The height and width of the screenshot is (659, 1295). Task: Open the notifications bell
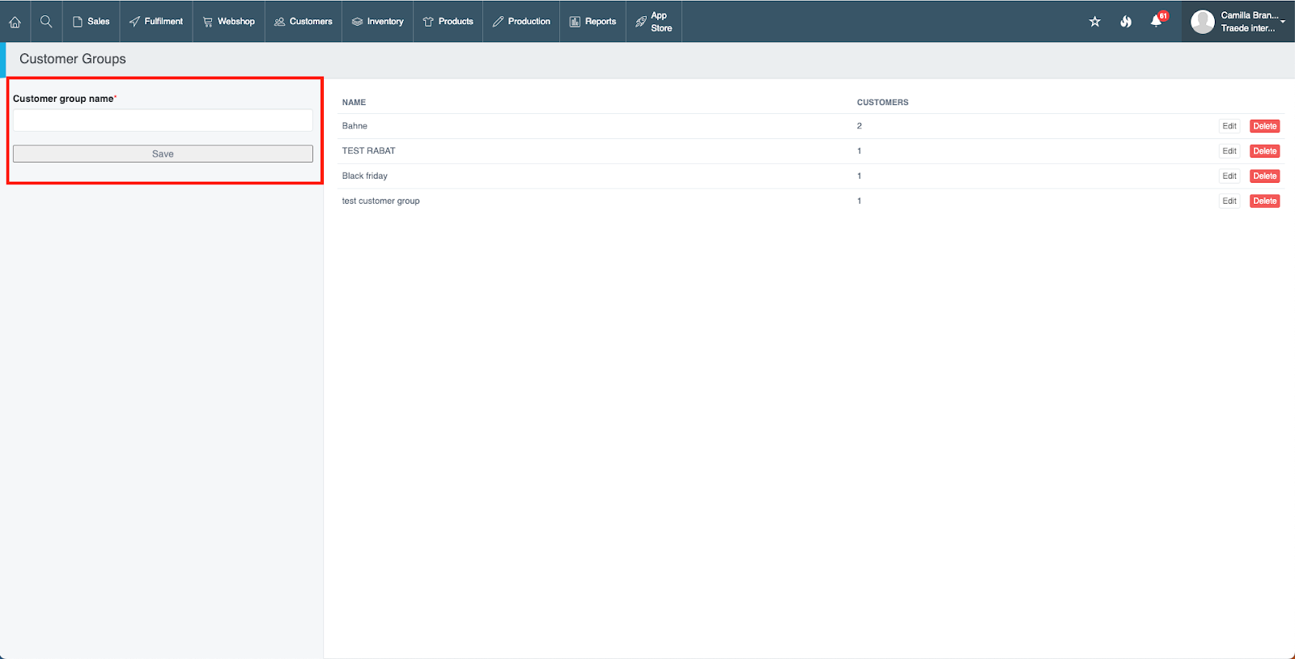click(1156, 22)
